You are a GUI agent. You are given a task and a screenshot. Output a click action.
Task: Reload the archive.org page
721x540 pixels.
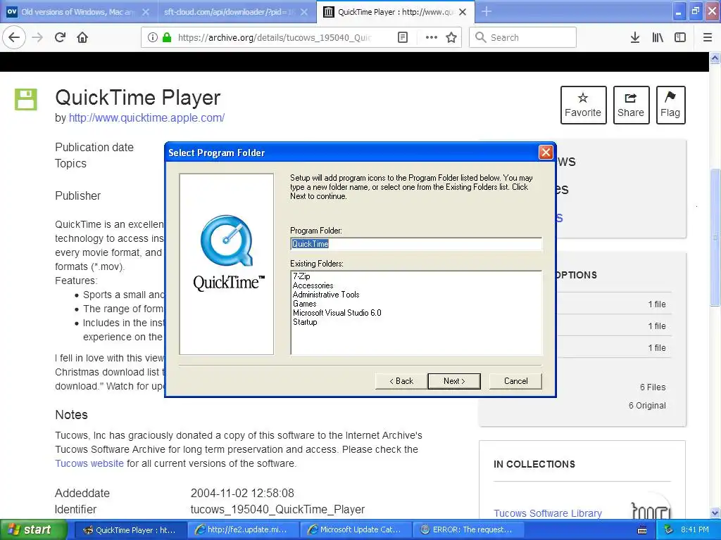(60, 37)
